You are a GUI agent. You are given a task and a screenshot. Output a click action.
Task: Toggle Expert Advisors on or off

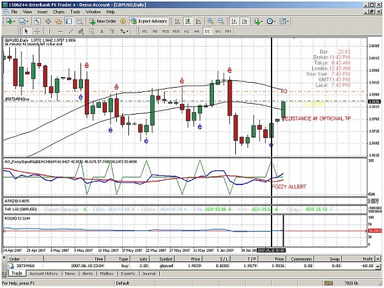point(149,21)
